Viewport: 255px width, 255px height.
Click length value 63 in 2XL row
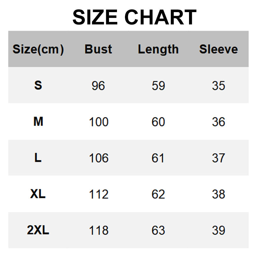[x=158, y=230]
